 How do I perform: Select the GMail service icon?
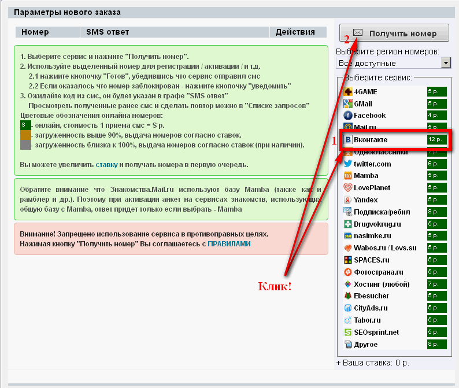[x=348, y=104]
